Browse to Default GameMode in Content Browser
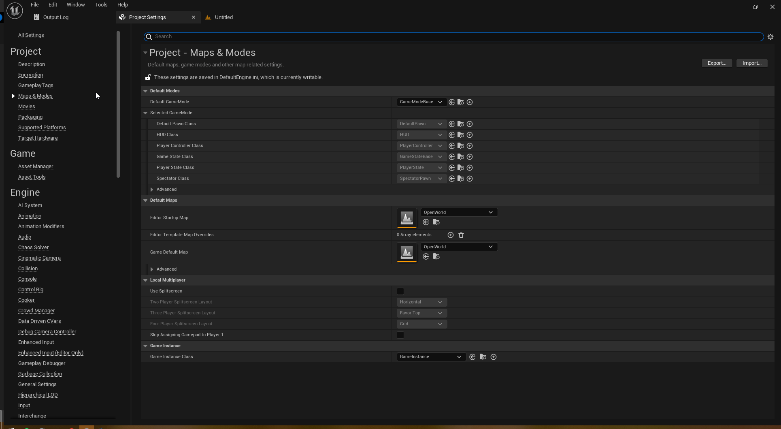 (460, 102)
